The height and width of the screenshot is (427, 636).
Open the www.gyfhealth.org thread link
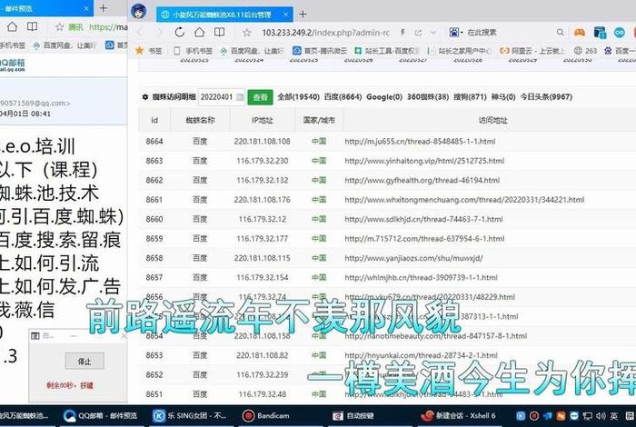point(422,181)
